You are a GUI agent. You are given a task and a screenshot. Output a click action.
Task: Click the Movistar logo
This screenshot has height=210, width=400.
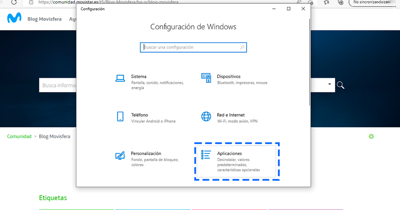tap(14, 18)
